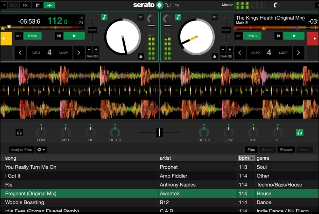Toggle left deck headphone cue
Image resolution: width=319 pixels, height=214 pixels.
click(19, 132)
